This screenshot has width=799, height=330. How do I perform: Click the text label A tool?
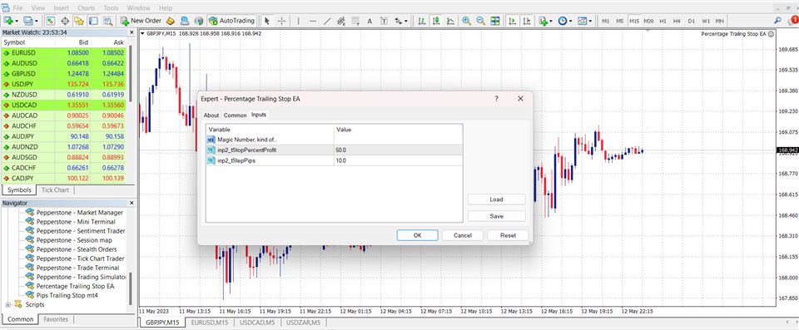click(x=370, y=21)
